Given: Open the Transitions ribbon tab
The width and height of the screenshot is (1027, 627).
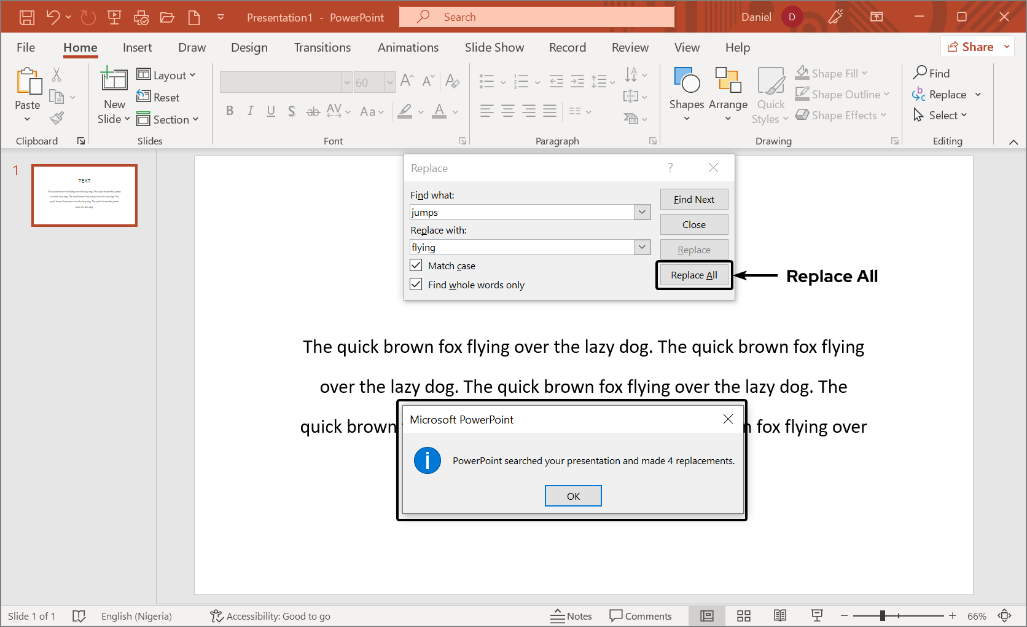Looking at the screenshot, I should (322, 47).
